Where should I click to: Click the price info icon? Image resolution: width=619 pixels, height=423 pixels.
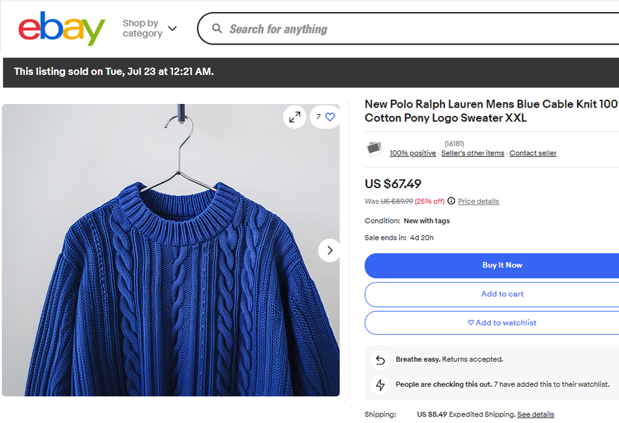451,201
